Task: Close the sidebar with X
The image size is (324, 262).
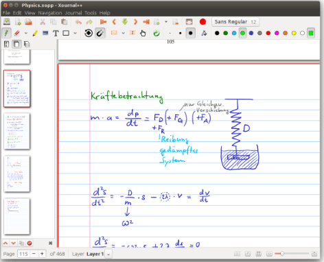Action: coord(51,243)
